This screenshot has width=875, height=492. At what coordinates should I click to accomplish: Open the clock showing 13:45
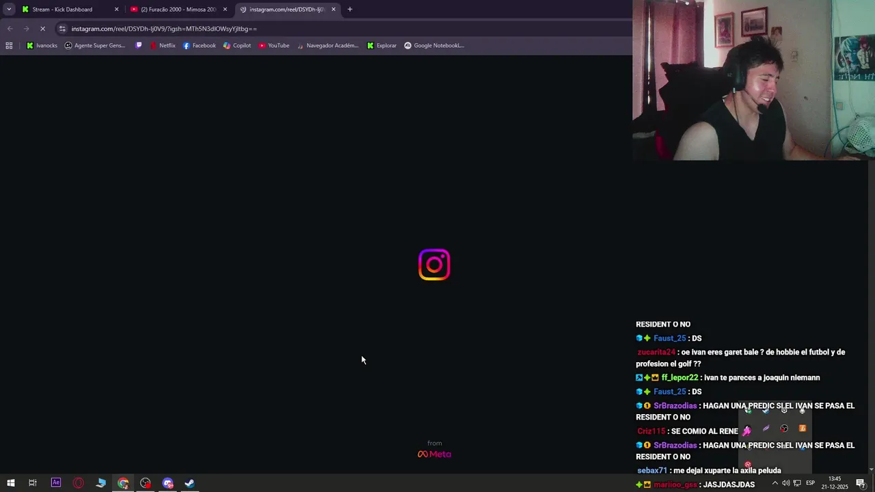tap(835, 483)
